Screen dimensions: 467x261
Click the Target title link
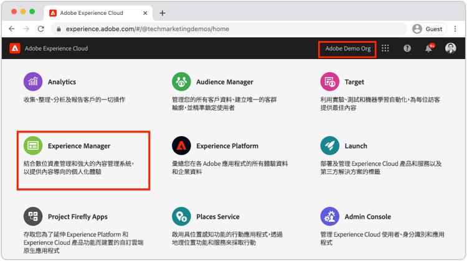coord(354,82)
